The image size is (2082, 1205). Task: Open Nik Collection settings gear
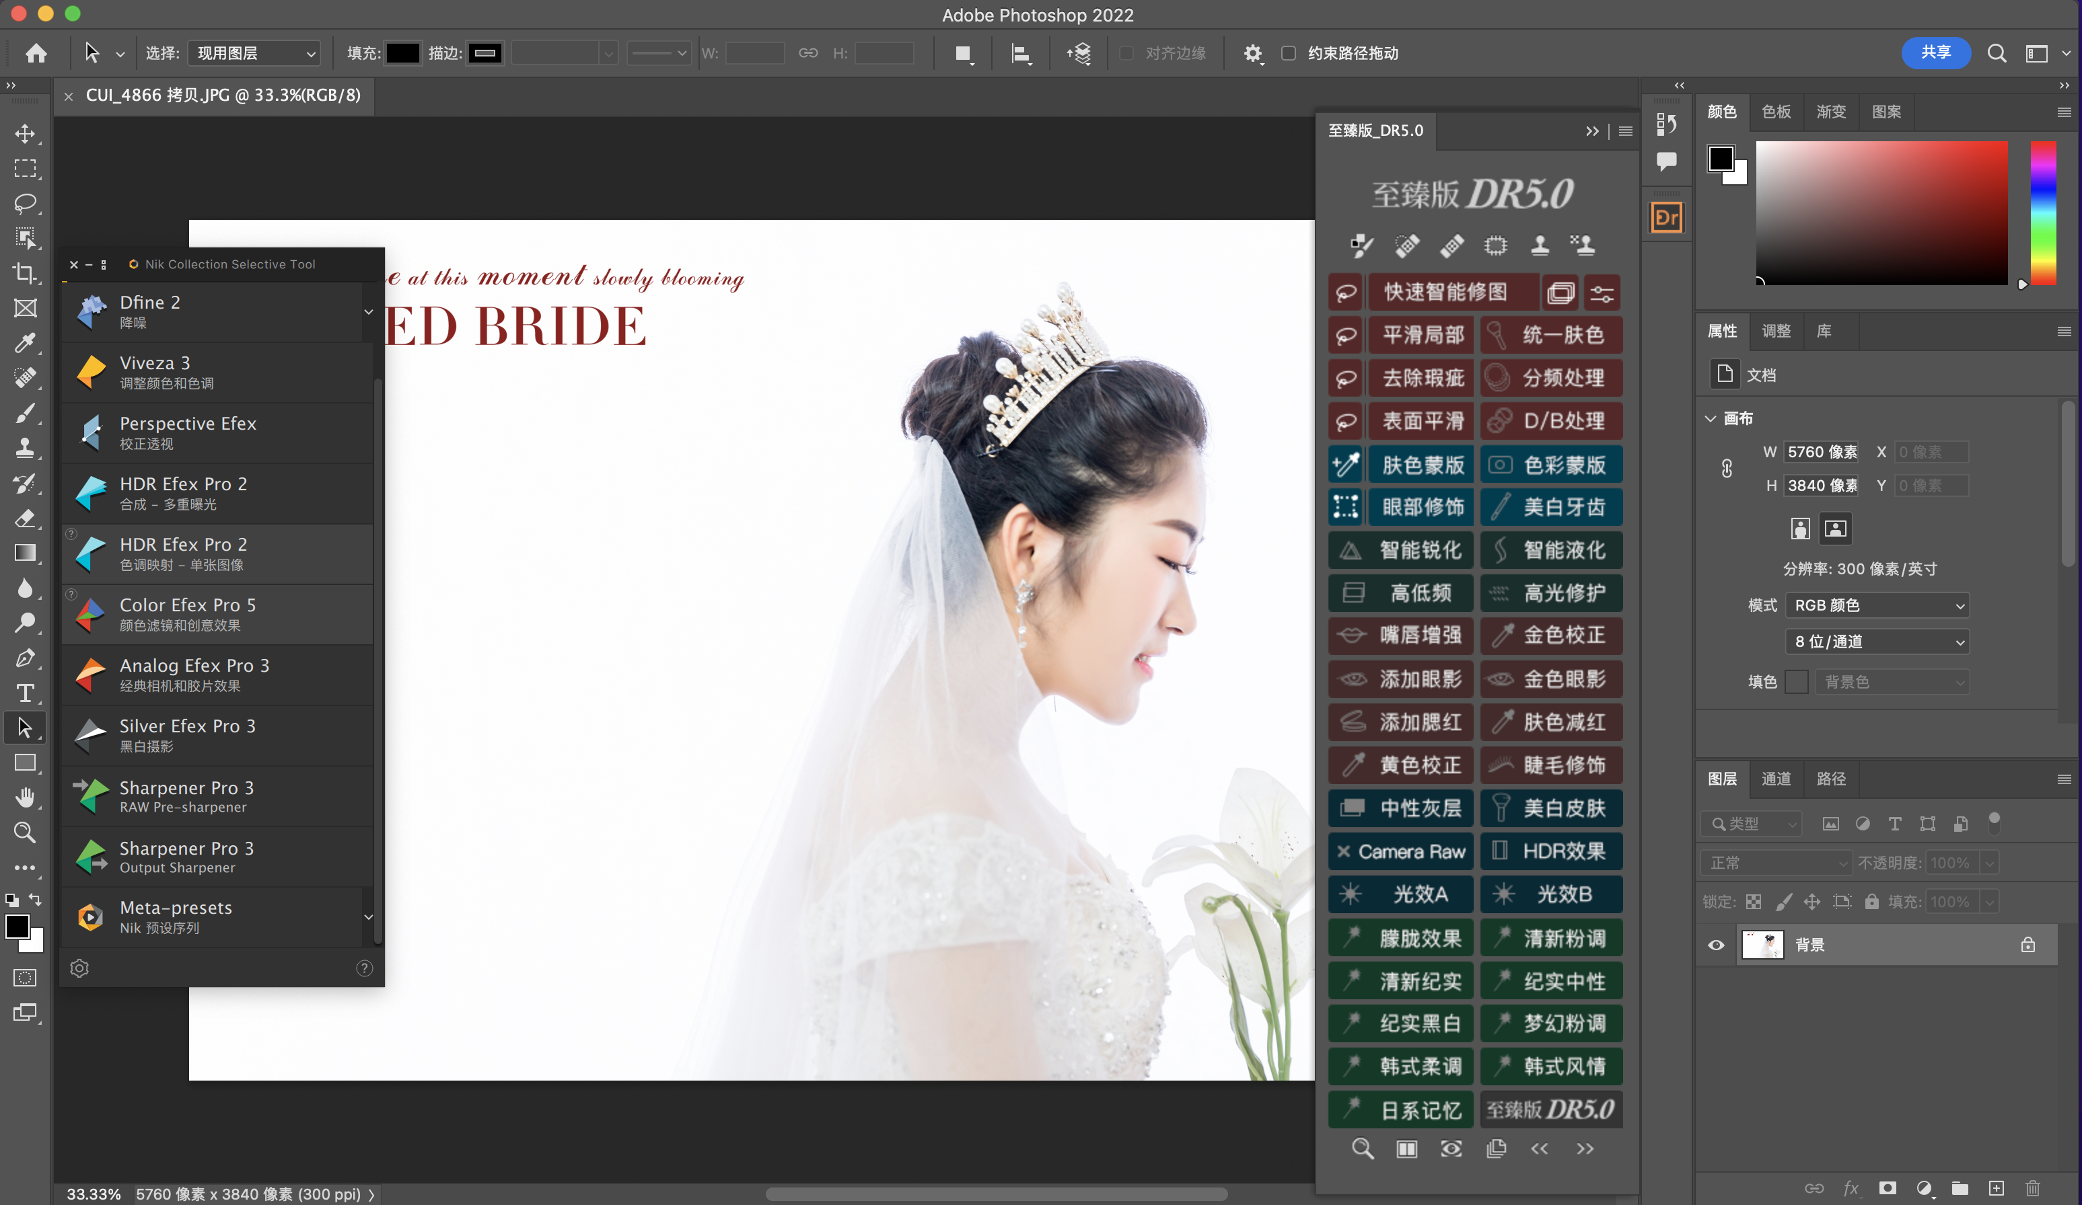[x=79, y=968]
